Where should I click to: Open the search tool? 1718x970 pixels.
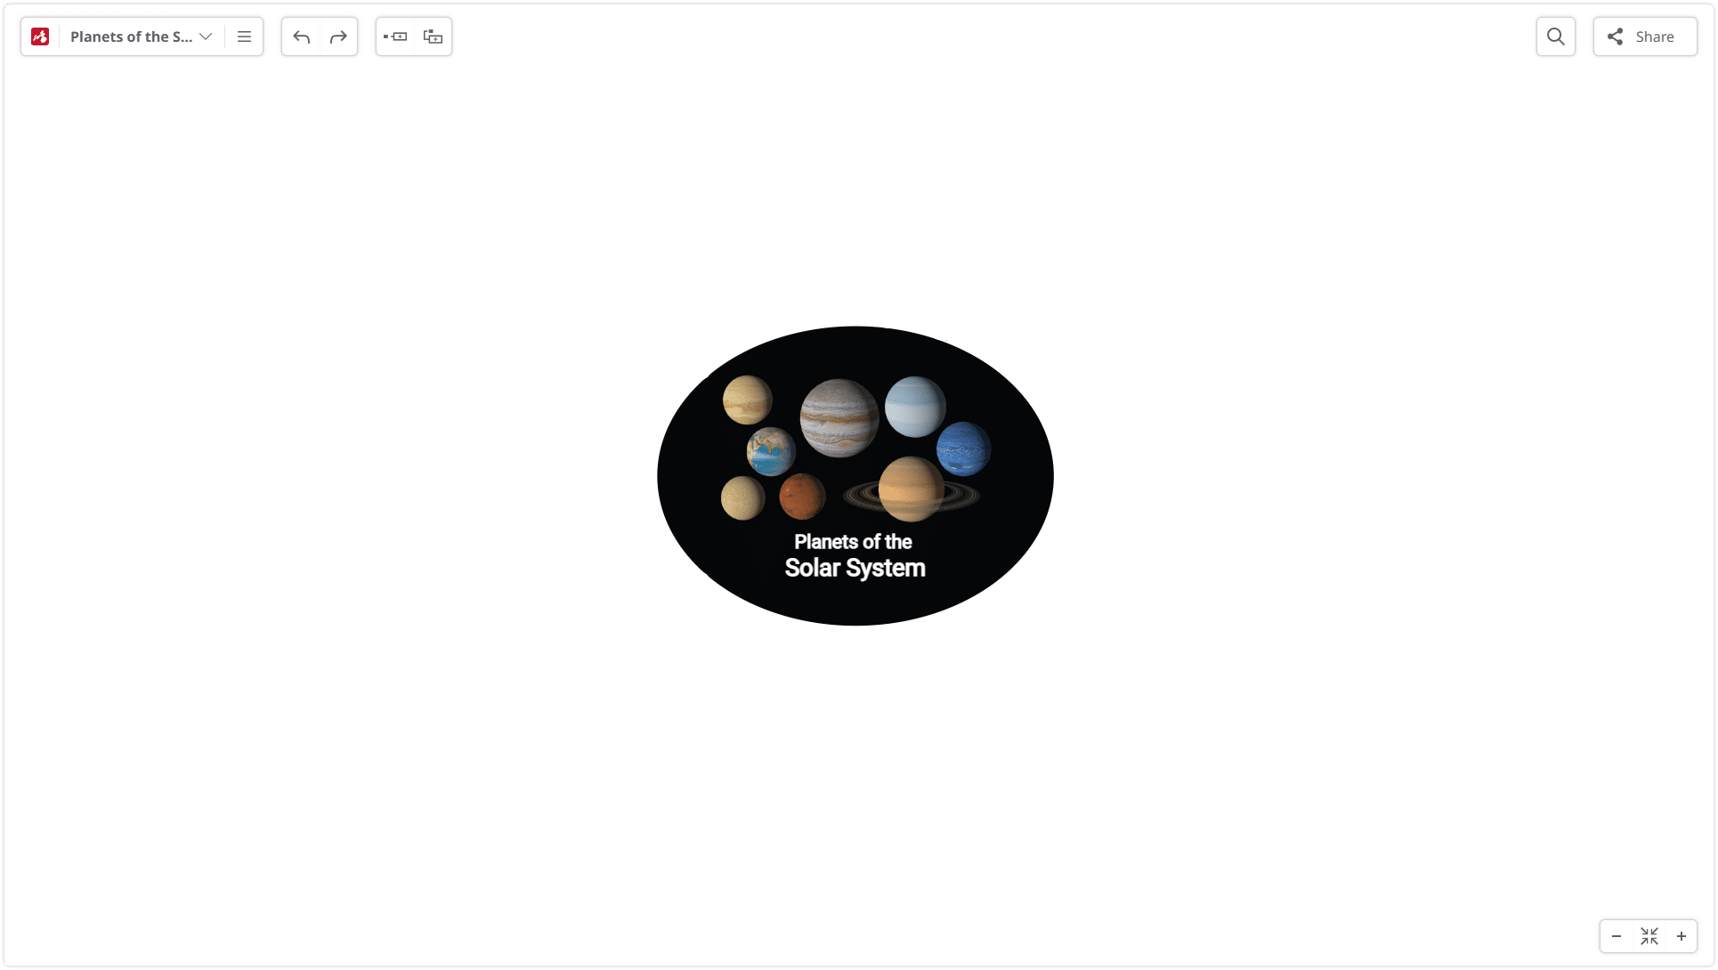(x=1556, y=36)
